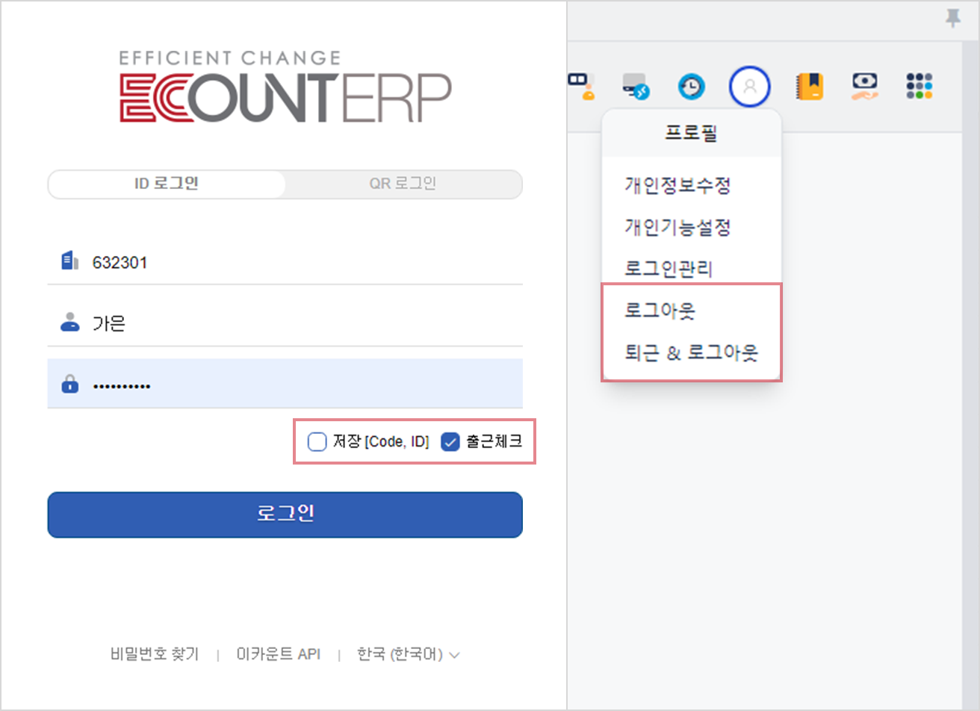
Task: Open the orange notebook bookmark icon
Action: click(x=810, y=87)
